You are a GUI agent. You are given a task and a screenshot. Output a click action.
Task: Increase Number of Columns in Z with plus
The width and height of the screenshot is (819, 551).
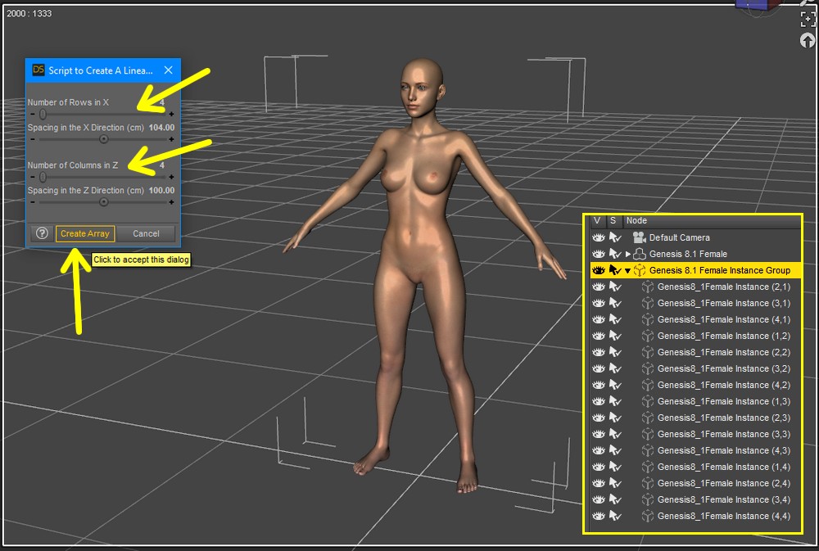pos(171,177)
